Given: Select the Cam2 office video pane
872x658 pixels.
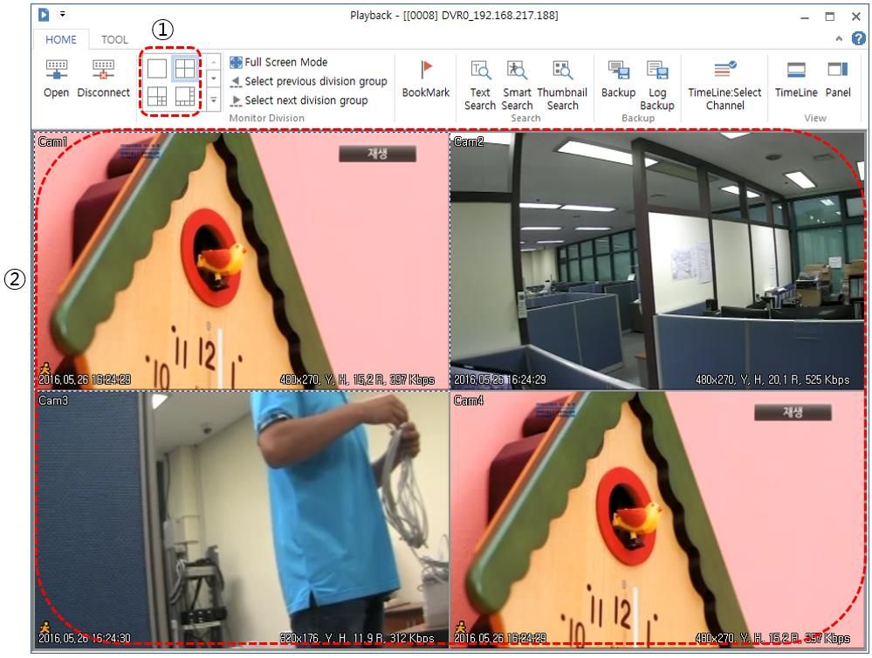Looking at the screenshot, I should [656, 260].
